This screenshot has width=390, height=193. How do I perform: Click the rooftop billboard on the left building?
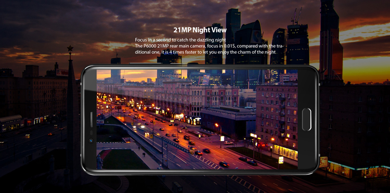(62, 72)
